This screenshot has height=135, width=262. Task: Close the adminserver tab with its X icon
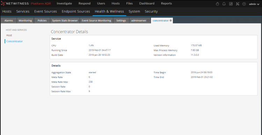pyautogui.click(x=148, y=21)
